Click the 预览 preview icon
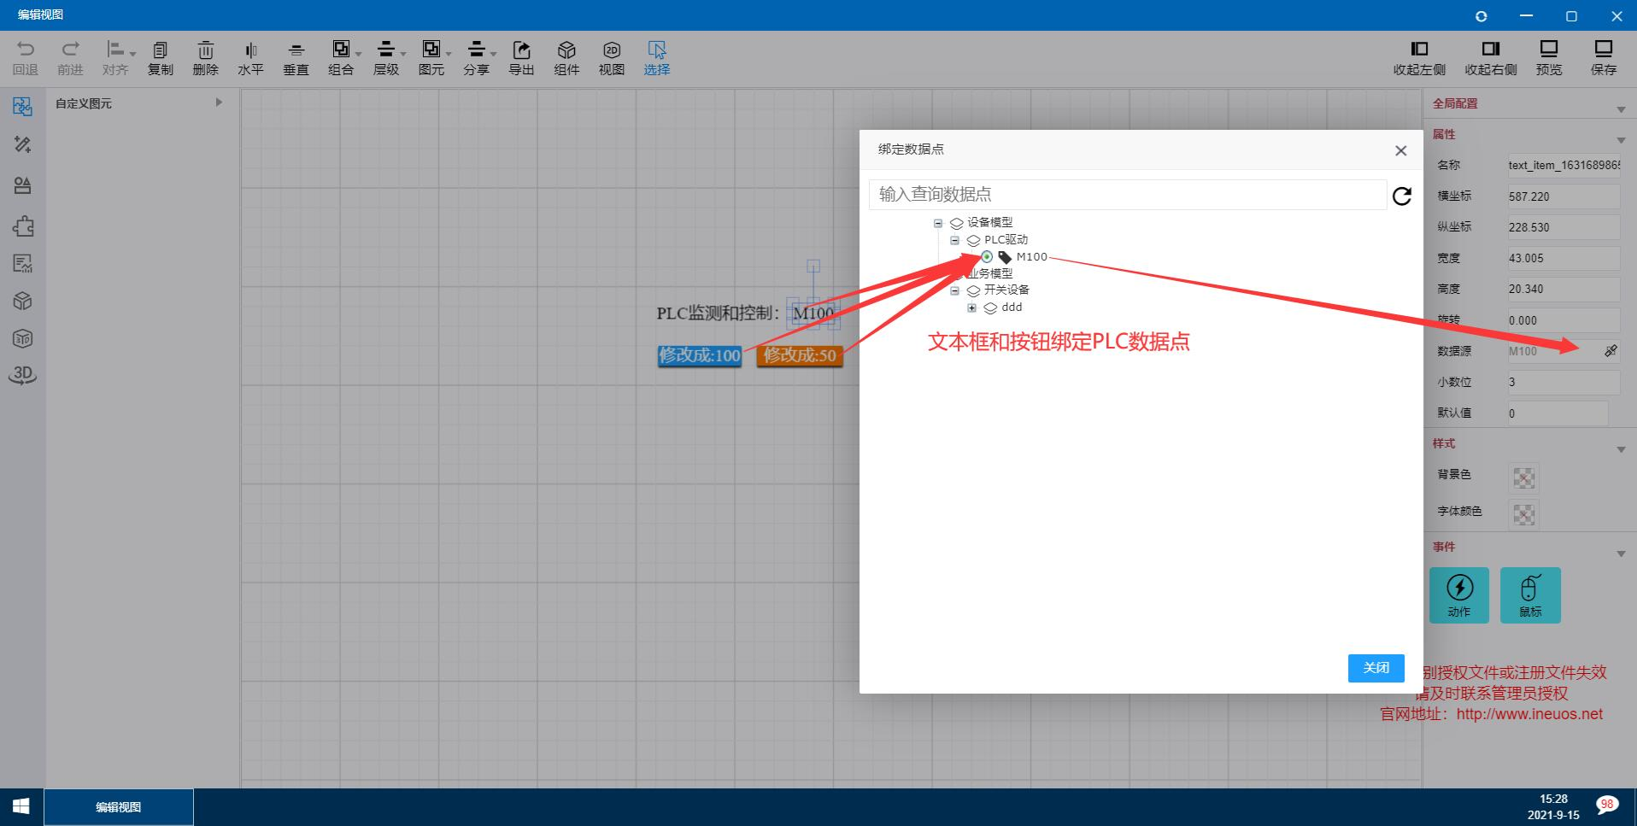The image size is (1637, 826). [1549, 58]
